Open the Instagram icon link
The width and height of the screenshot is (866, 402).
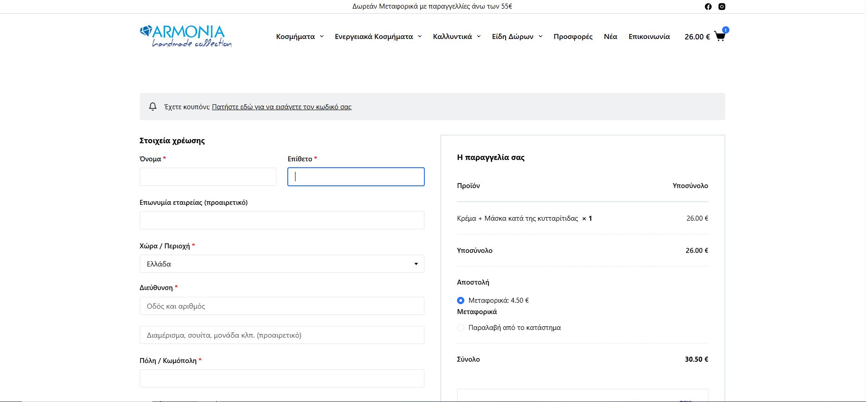pos(722,6)
